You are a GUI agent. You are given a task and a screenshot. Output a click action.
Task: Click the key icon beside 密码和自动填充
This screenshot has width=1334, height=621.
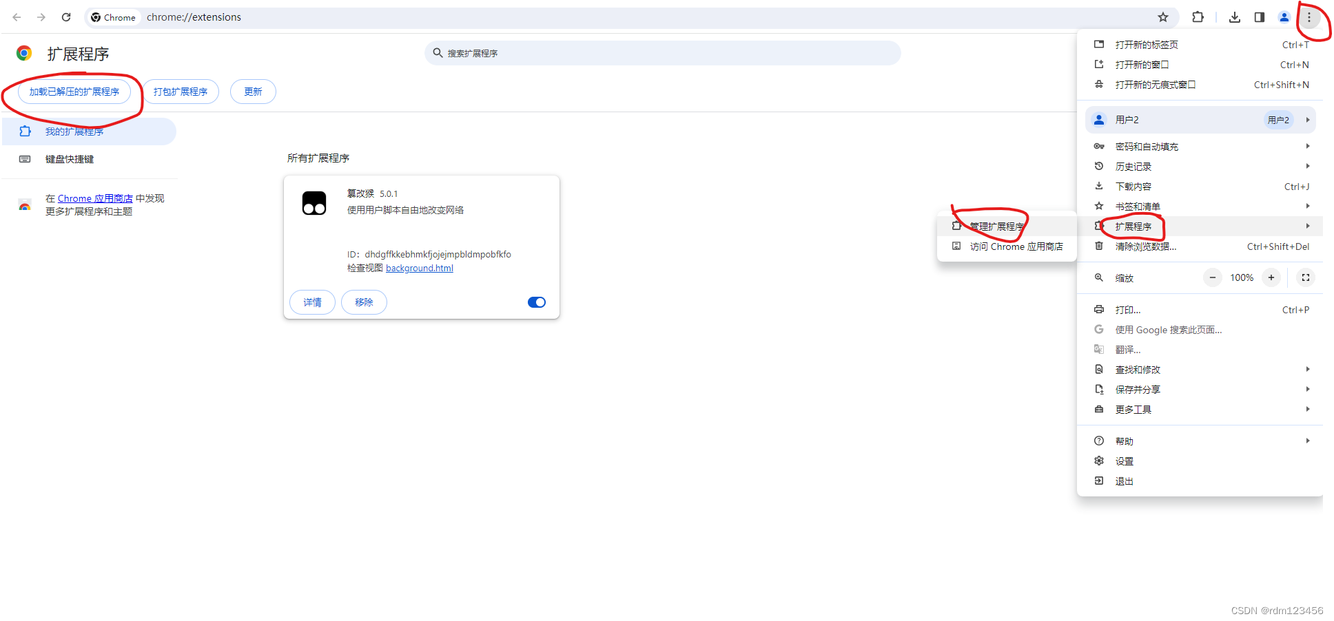click(x=1099, y=147)
